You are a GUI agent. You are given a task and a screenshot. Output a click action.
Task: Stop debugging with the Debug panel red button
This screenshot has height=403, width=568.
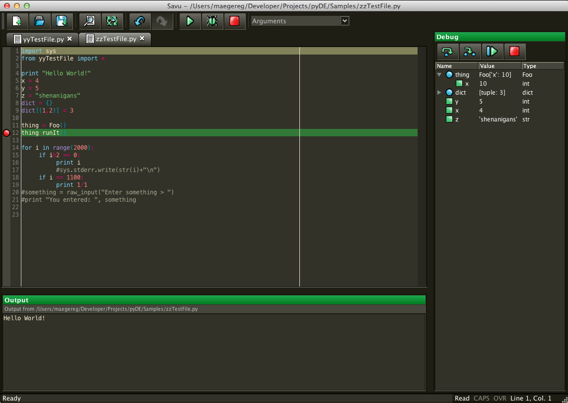pos(514,52)
